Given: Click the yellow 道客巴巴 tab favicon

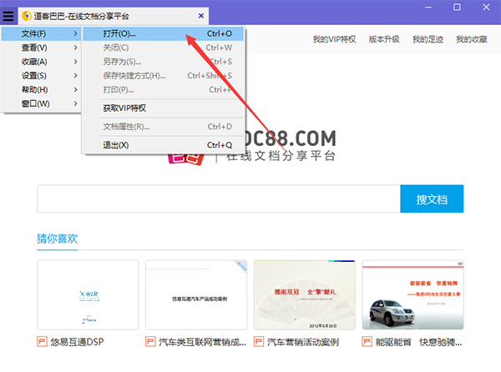Looking at the screenshot, I should 26,16.
